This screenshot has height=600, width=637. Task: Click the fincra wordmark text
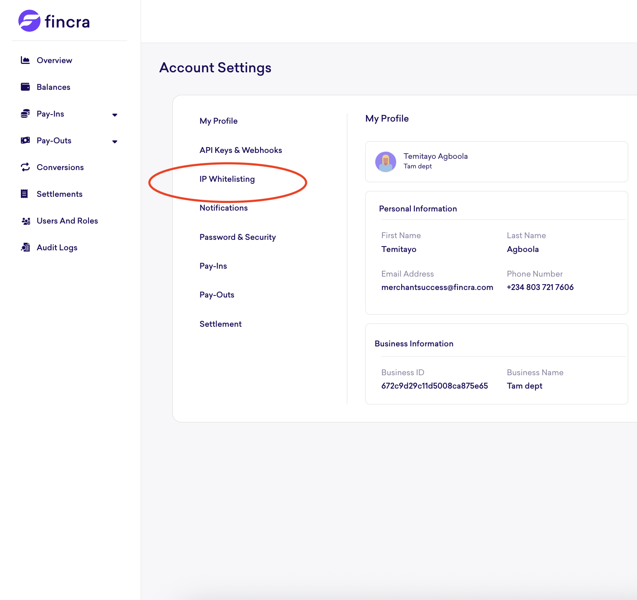point(67,22)
